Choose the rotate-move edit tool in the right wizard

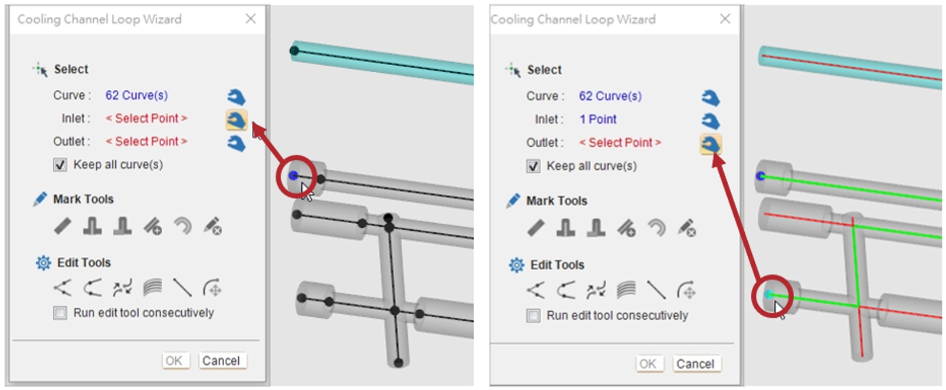(x=686, y=290)
